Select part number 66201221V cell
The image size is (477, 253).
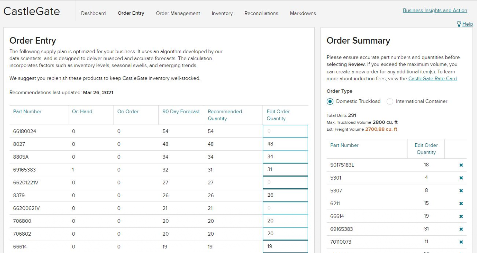point(26,183)
